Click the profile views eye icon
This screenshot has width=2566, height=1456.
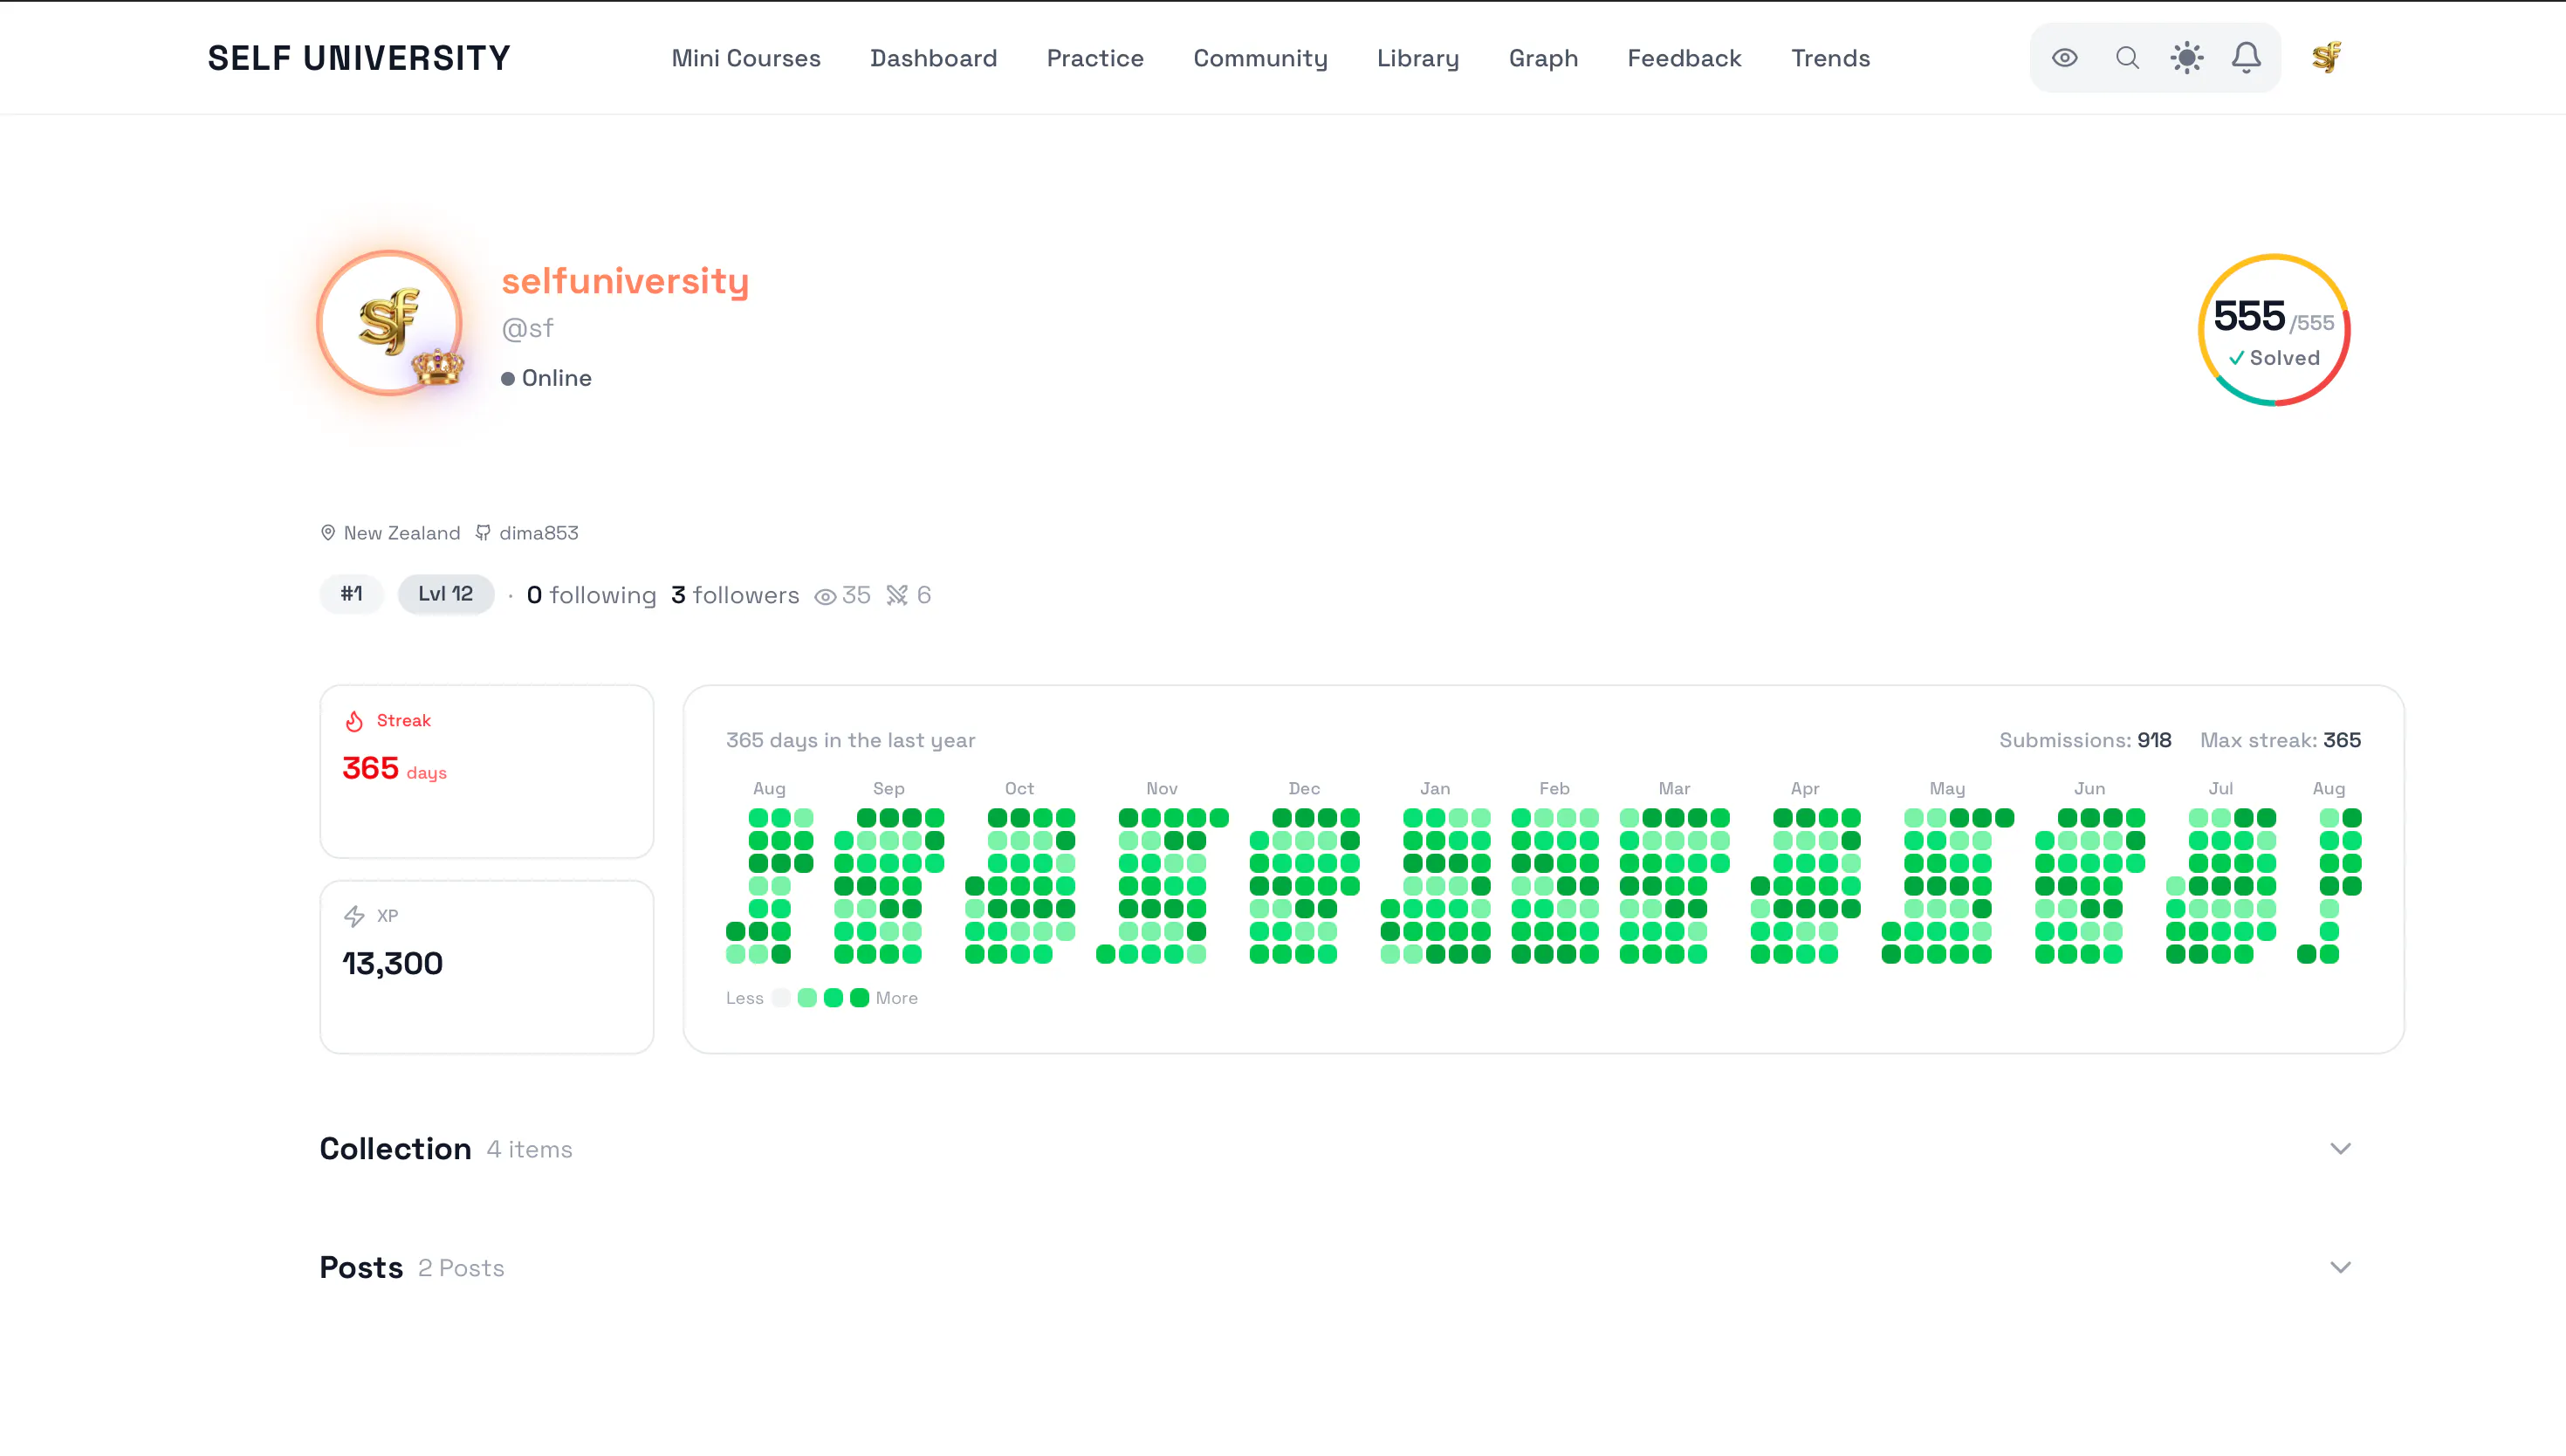pyautogui.click(x=825, y=596)
